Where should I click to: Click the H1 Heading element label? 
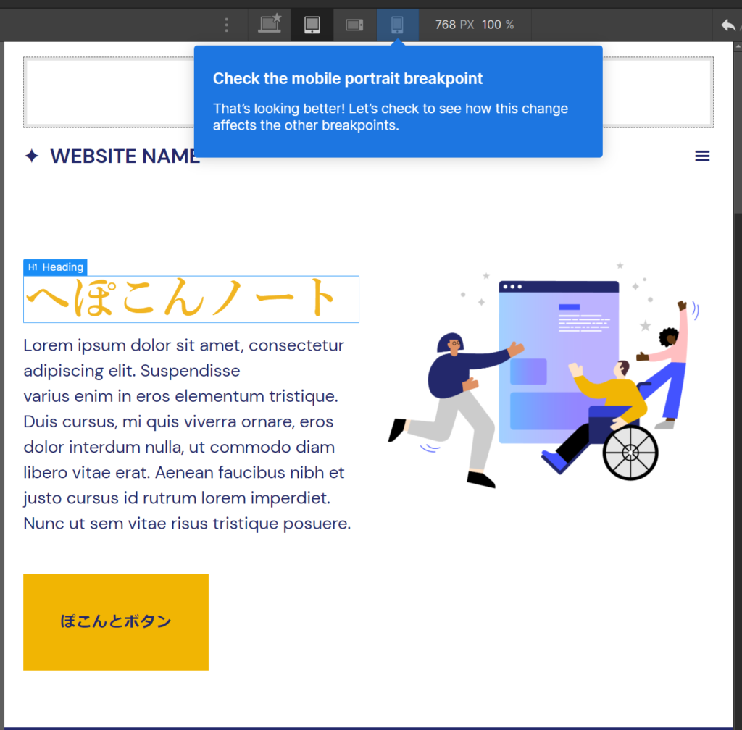(55, 267)
